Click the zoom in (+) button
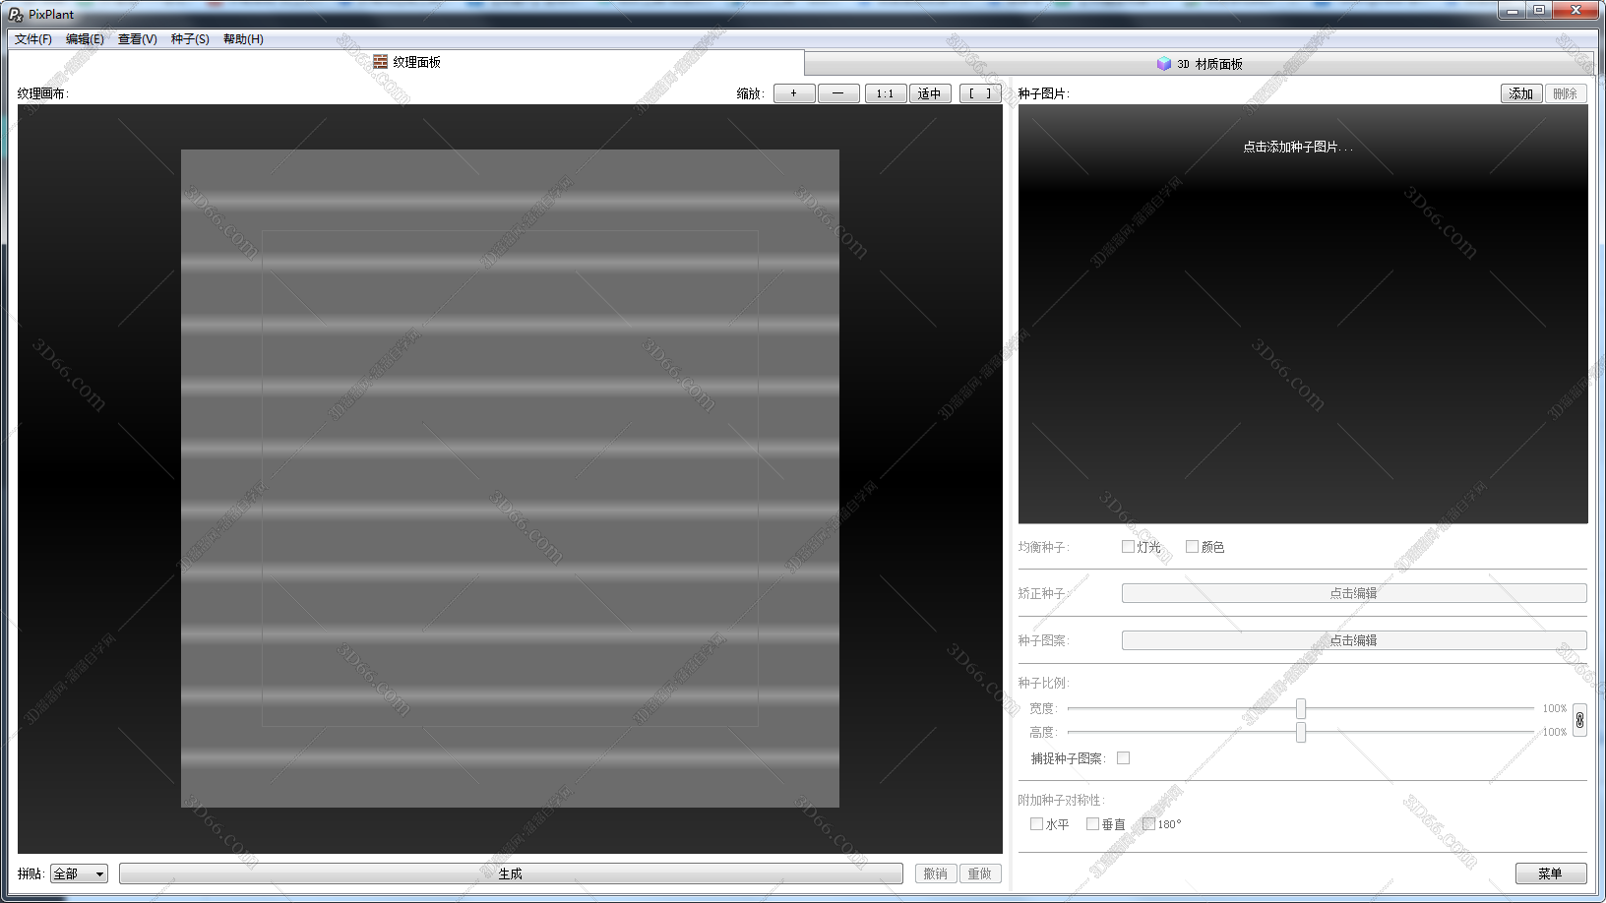This screenshot has width=1606, height=903. (x=793, y=93)
